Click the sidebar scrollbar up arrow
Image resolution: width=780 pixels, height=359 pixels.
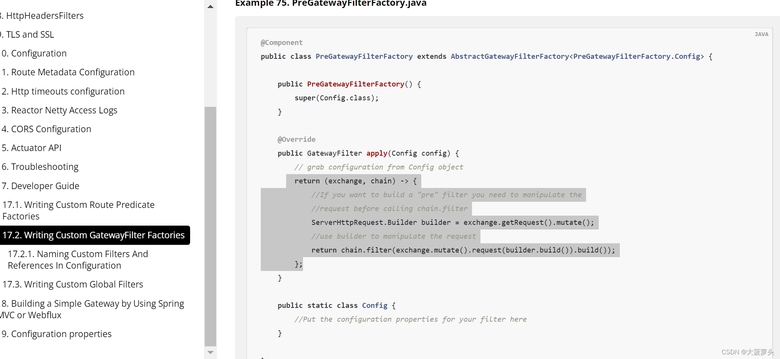point(210,7)
